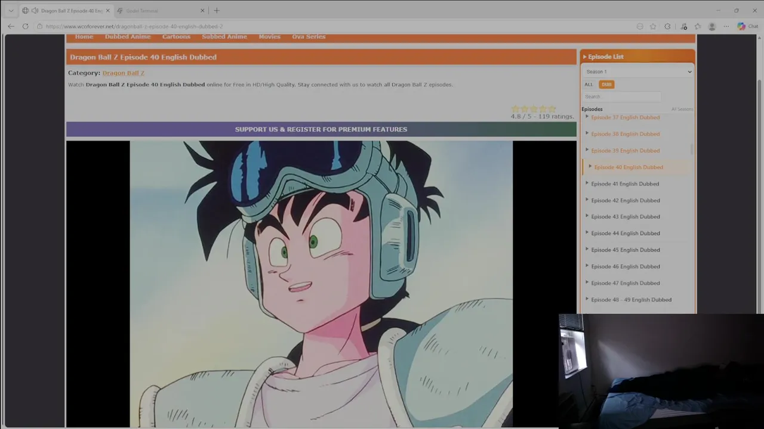The image size is (764, 429).
Task: Select the DUB episodes filter
Action: (606, 85)
